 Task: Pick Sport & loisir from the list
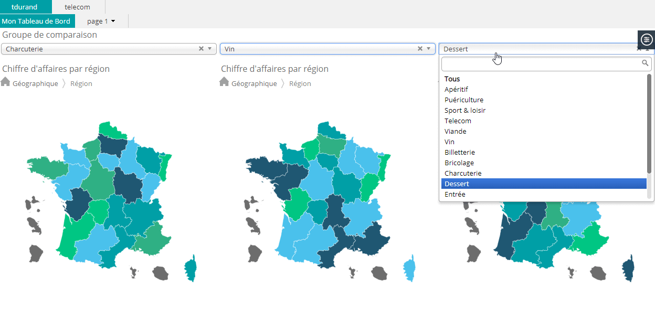pos(544,111)
